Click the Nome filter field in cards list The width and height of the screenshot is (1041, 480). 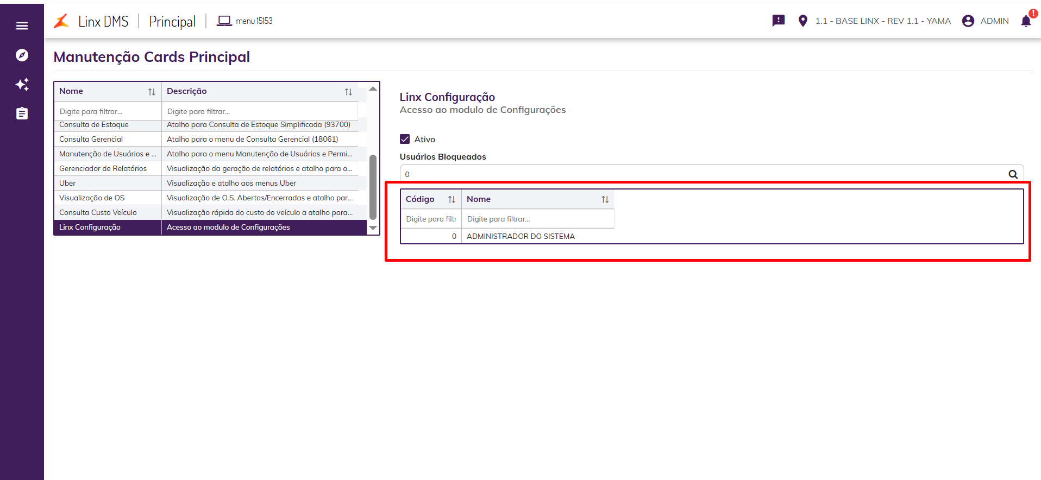[x=108, y=111]
